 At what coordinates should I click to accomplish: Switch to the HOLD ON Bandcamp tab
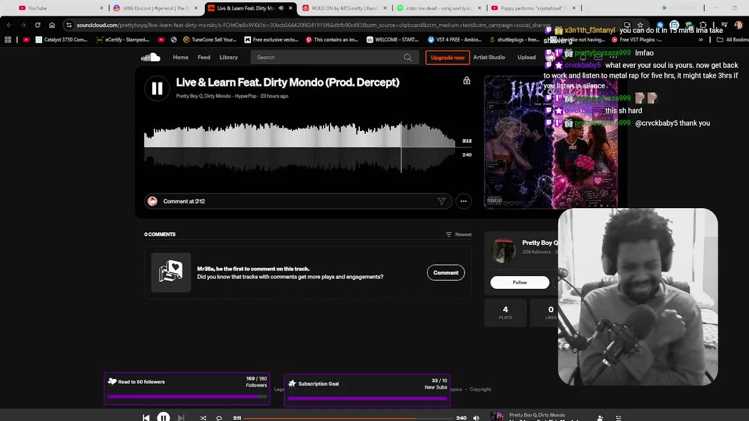[x=345, y=8]
